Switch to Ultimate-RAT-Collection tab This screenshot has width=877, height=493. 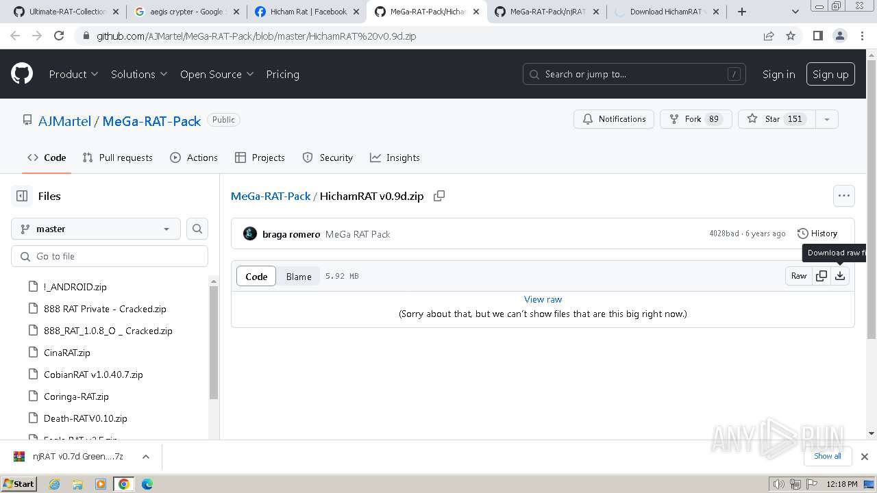click(x=66, y=12)
